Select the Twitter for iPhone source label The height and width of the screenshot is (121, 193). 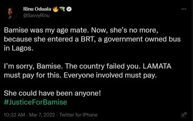[78, 115]
